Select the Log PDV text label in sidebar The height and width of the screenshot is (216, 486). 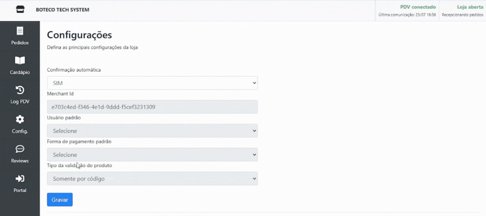[x=20, y=102]
